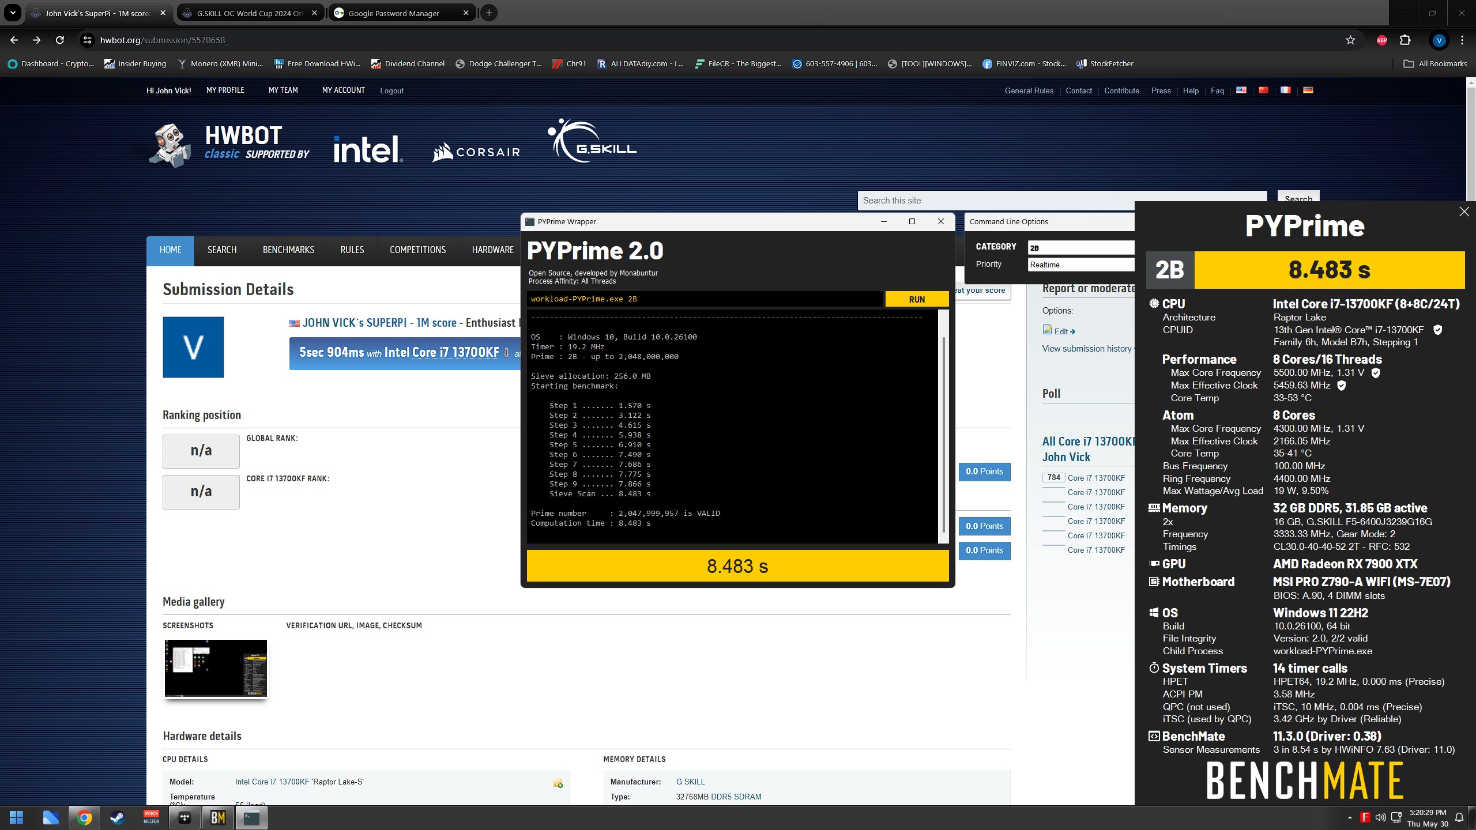Open the Chrome extensions puzzle icon
1476x830 pixels.
coord(1405,40)
